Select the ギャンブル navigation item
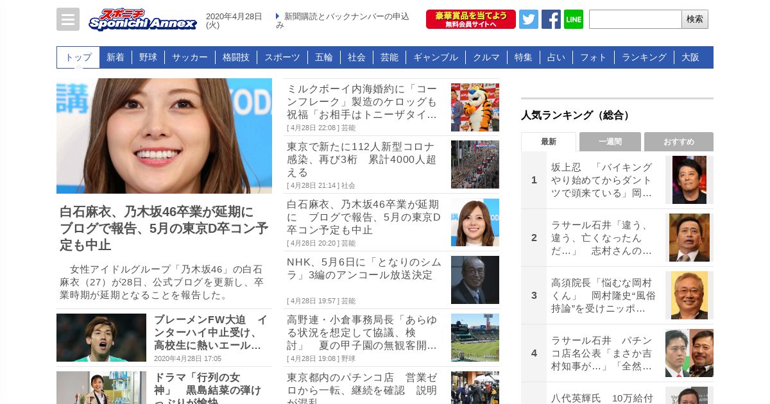The width and height of the screenshot is (770, 404). click(x=436, y=57)
